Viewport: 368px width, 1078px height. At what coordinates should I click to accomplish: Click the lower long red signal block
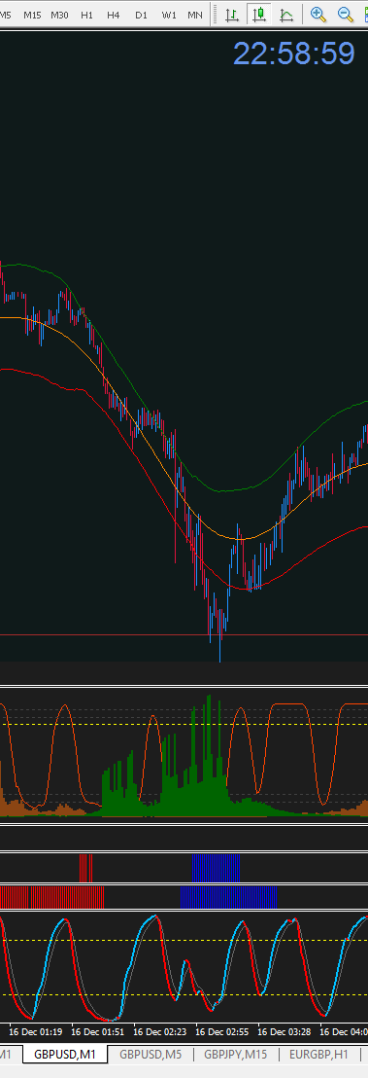(x=52, y=897)
